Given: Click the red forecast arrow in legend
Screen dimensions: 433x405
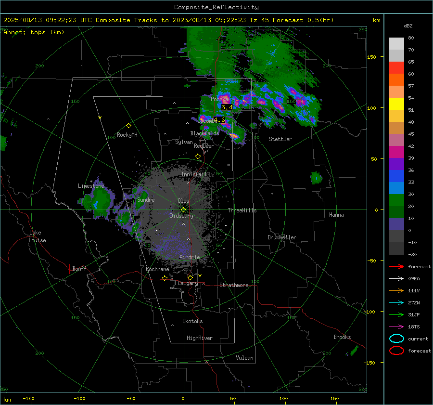Looking at the screenshot, I should tap(397, 266).
